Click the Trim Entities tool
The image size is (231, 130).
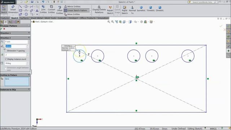click(x=43, y=9)
